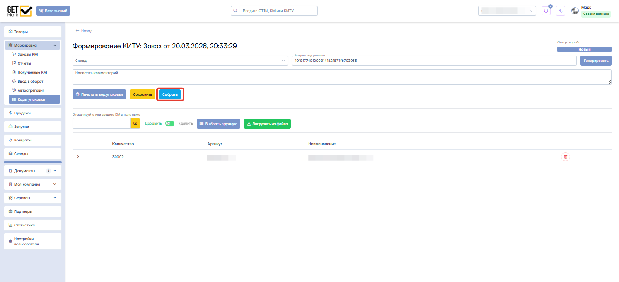
Task: Click the Новый status badge
Action: pyautogui.click(x=585, y=49)
